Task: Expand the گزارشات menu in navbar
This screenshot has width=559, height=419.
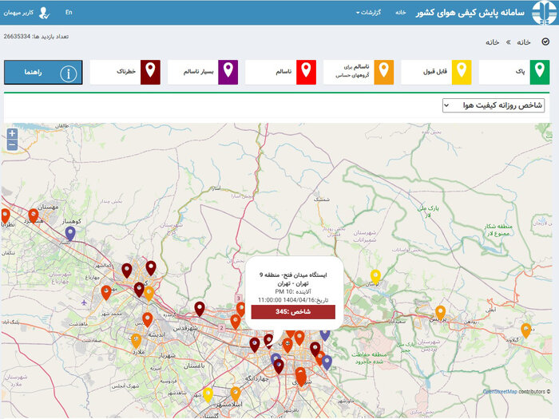Action: click(369, 13)
